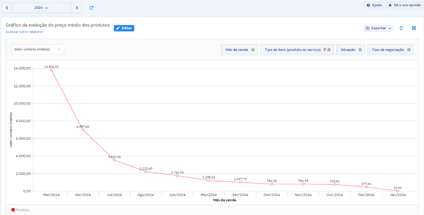Click the gear icon on Situação

click(x=360, y=50)
